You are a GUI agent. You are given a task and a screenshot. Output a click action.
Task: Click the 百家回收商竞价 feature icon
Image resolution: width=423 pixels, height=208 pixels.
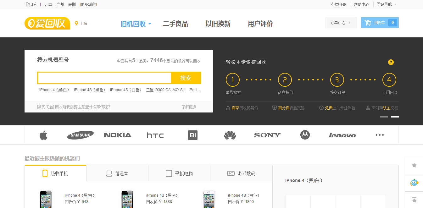(228, 108)
